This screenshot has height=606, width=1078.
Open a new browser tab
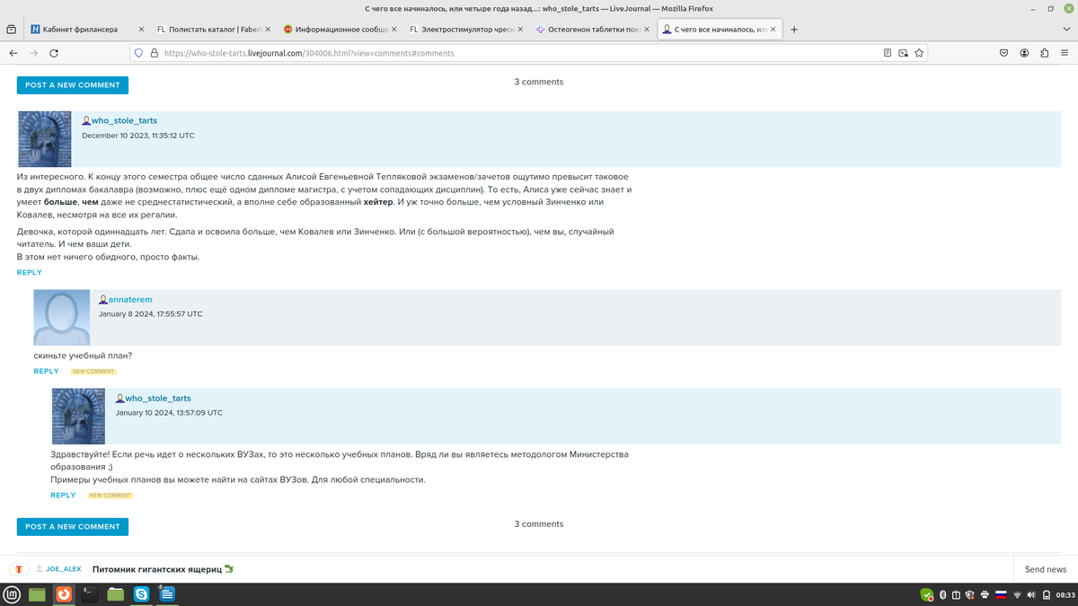pos(794,30)
